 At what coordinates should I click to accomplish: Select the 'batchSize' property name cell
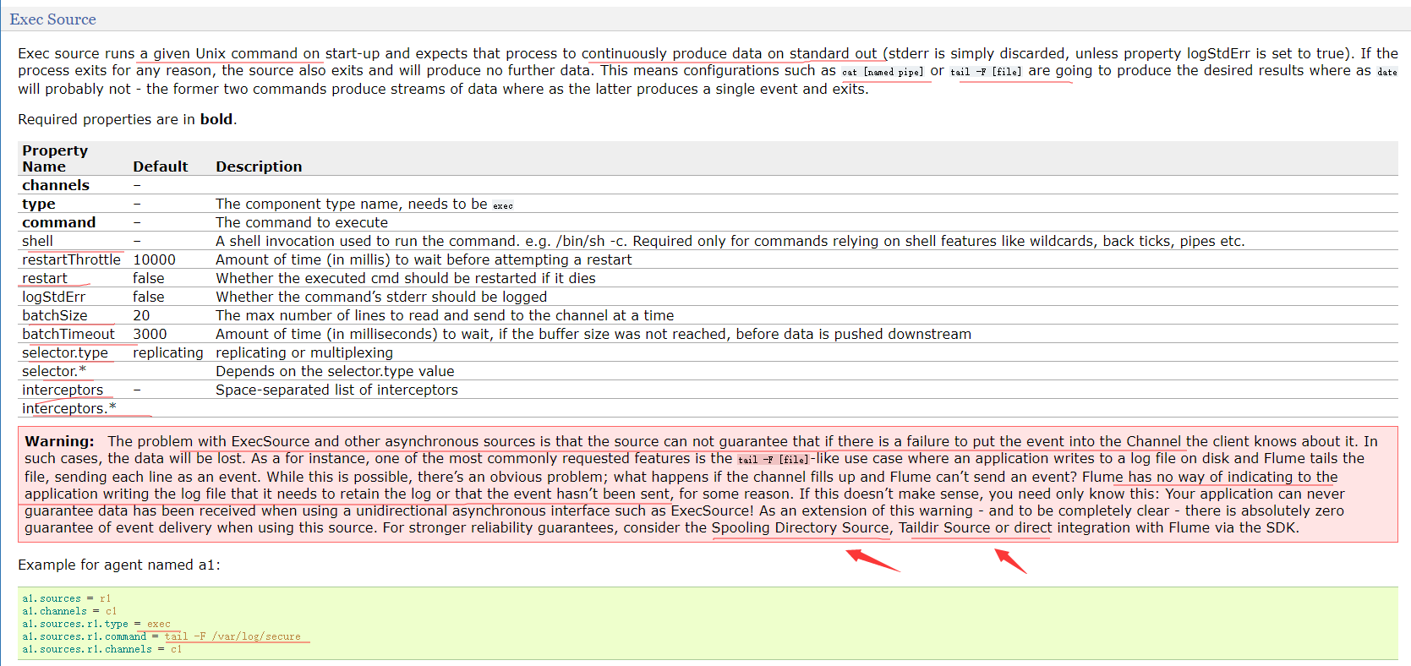55,315
